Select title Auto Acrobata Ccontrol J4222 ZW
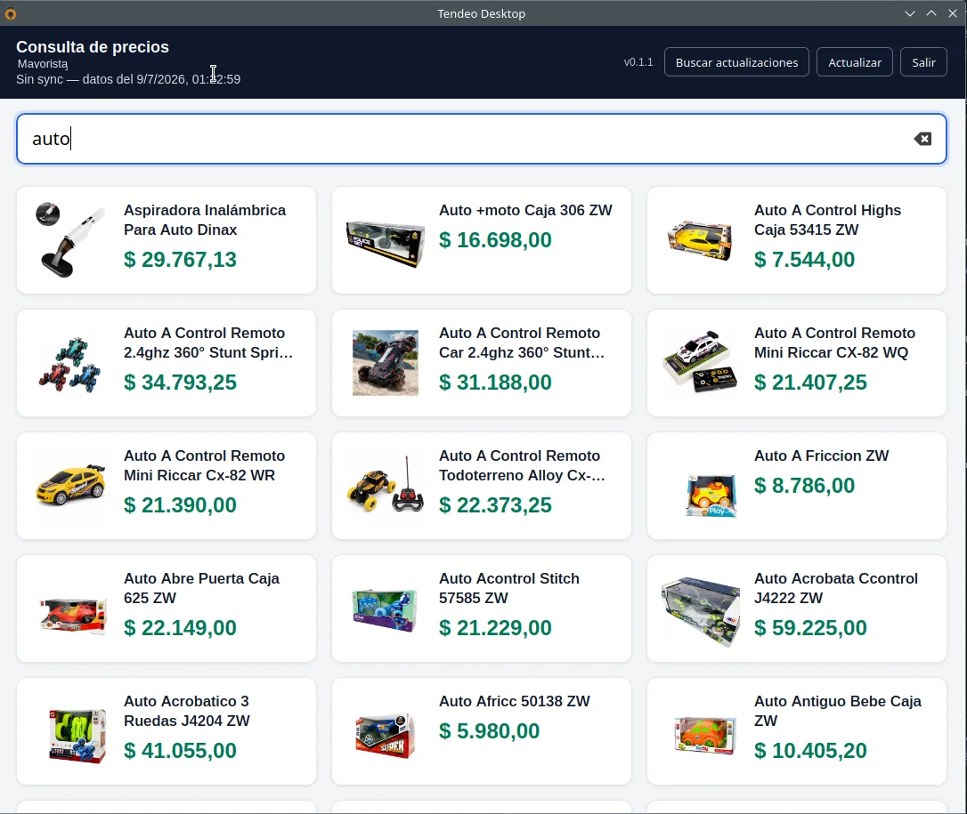This screenshot has height=814, width=967. [836, 588]
